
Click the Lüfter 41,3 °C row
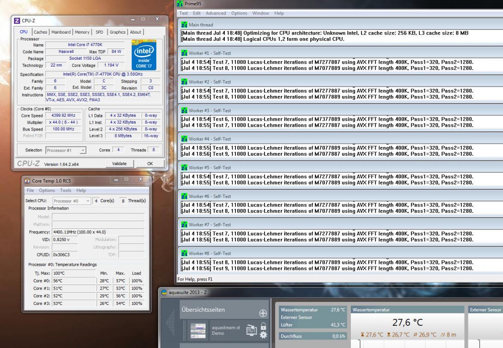(x=313, y=325)
